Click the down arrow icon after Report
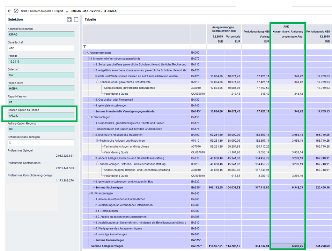This screenshot has width=332, height=251. (67, 11)
